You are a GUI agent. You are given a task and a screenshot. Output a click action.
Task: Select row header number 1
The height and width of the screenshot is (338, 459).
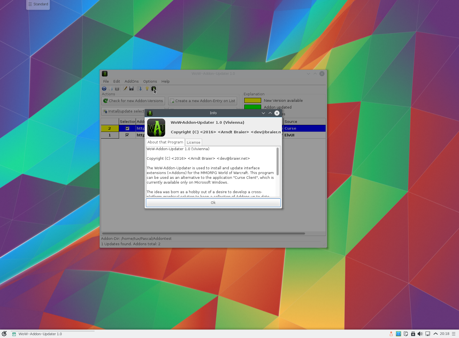(x=110, y=135)
